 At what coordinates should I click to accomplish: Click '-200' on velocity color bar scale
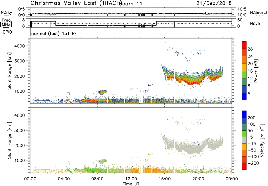[253, 163]
